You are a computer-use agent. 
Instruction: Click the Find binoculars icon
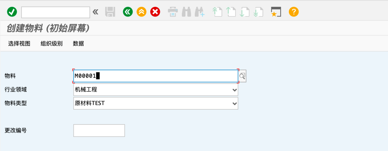pyautogui.click(x=186, y=12)
